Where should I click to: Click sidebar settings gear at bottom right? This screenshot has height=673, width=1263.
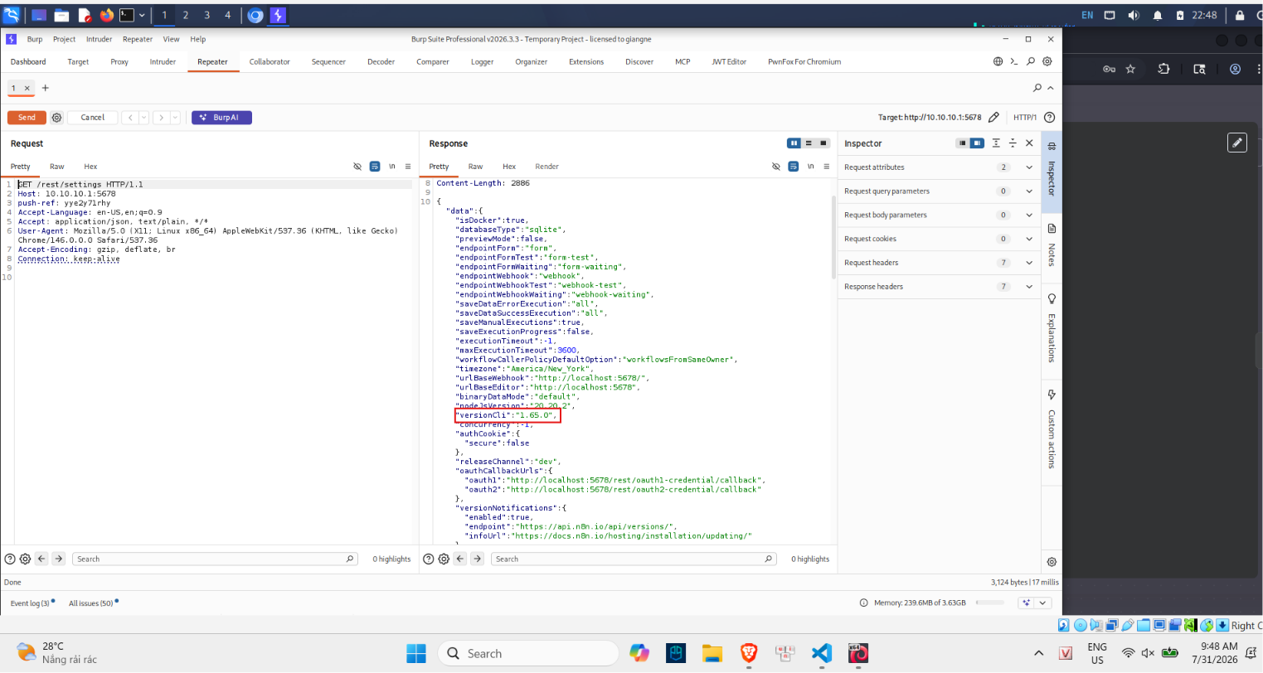click(1052, 562)
